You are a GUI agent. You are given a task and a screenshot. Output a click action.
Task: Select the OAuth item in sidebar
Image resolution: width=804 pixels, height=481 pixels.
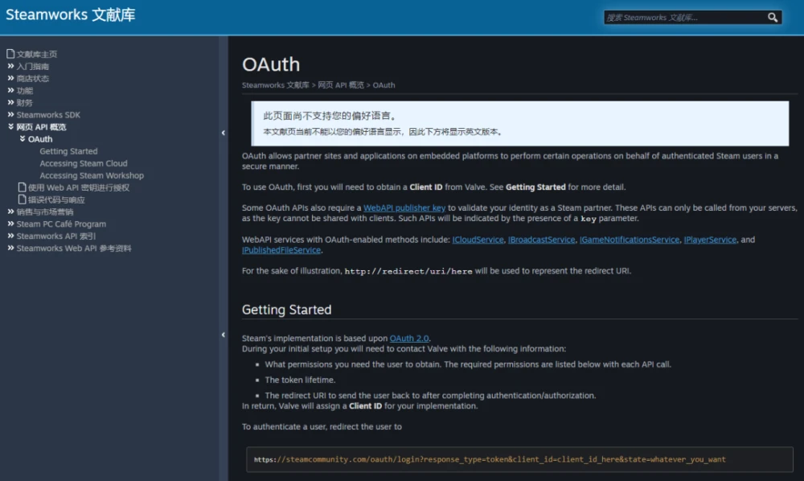point(40,139)
